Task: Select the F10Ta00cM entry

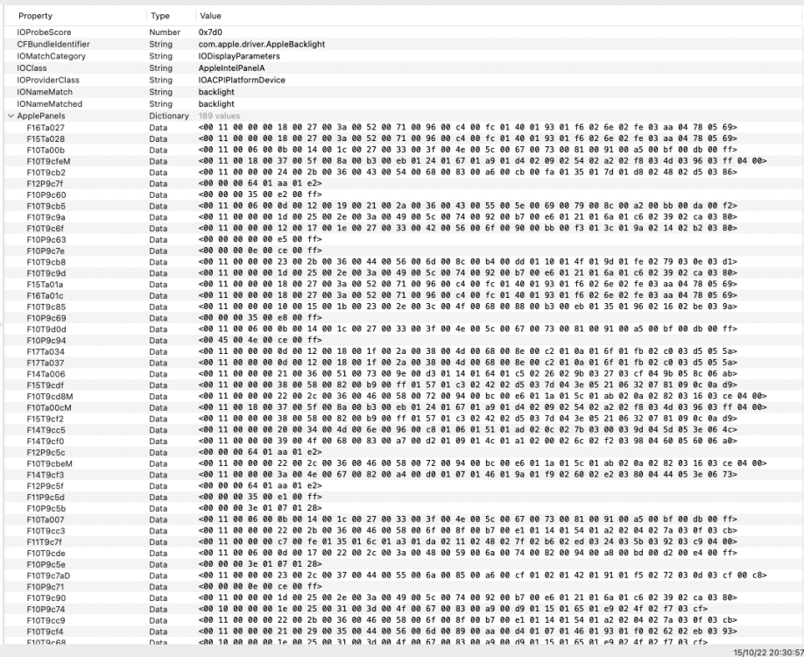Action: tap(49, 407)
